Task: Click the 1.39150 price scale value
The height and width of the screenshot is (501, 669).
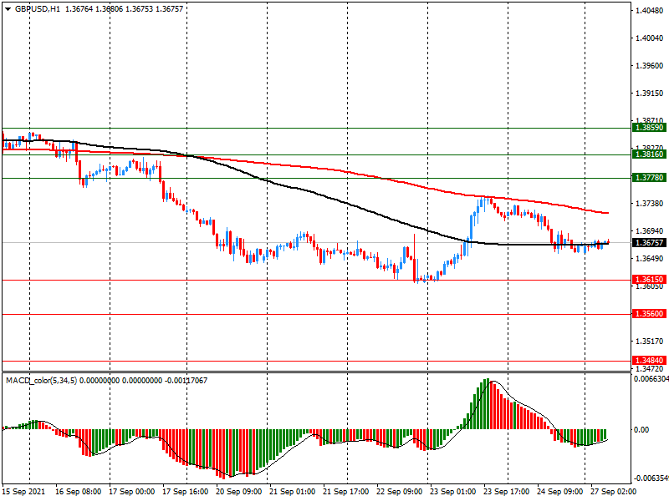Action: click(x=650, y=94)
